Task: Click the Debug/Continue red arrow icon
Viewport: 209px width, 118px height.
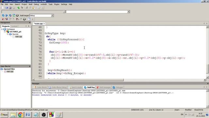Action: pyautogui.click(x=3, y=19)
